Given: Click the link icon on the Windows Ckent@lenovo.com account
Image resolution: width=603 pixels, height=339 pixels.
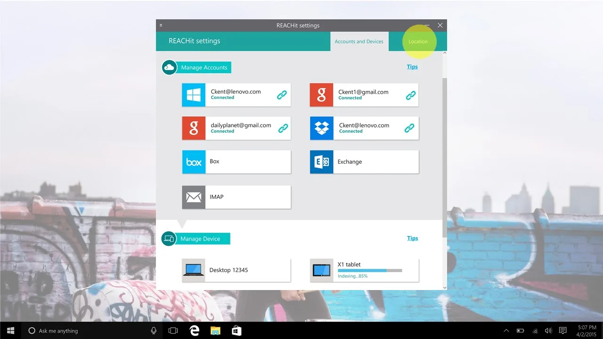Looking at the screenshot, I should [282, 95].
